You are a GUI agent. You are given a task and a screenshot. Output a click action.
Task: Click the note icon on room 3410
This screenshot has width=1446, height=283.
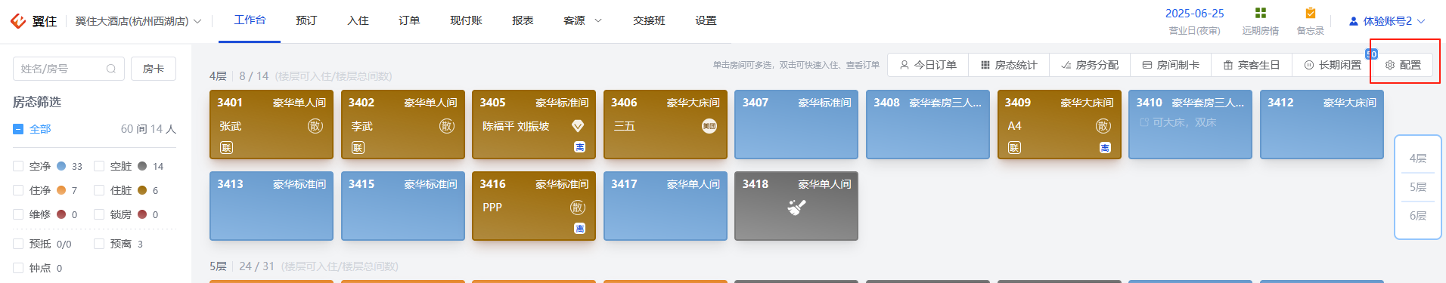(1144, 122)
